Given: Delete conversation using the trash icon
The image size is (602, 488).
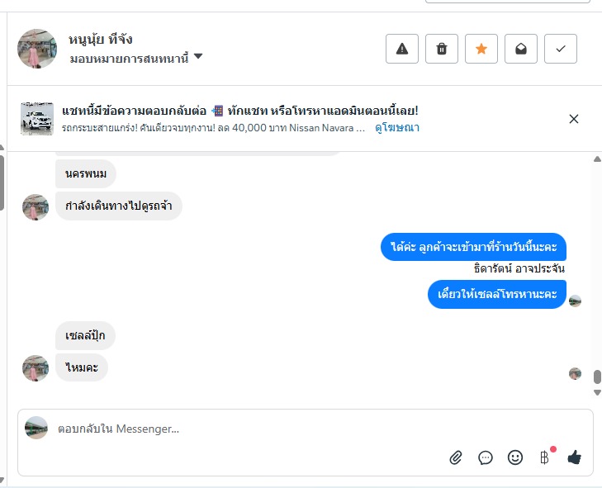Looking at the screenshot, I should pos(442,49).
